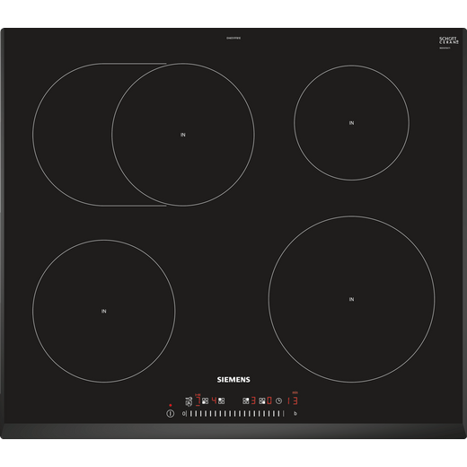Select the front-left cooking zone icon
Image resolution: width=467 pixels, height=467 pixels.
click(x=205, y=401)
